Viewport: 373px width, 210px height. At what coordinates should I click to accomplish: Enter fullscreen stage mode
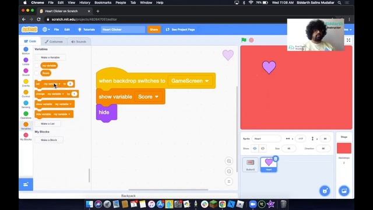[x=349, y=40]
